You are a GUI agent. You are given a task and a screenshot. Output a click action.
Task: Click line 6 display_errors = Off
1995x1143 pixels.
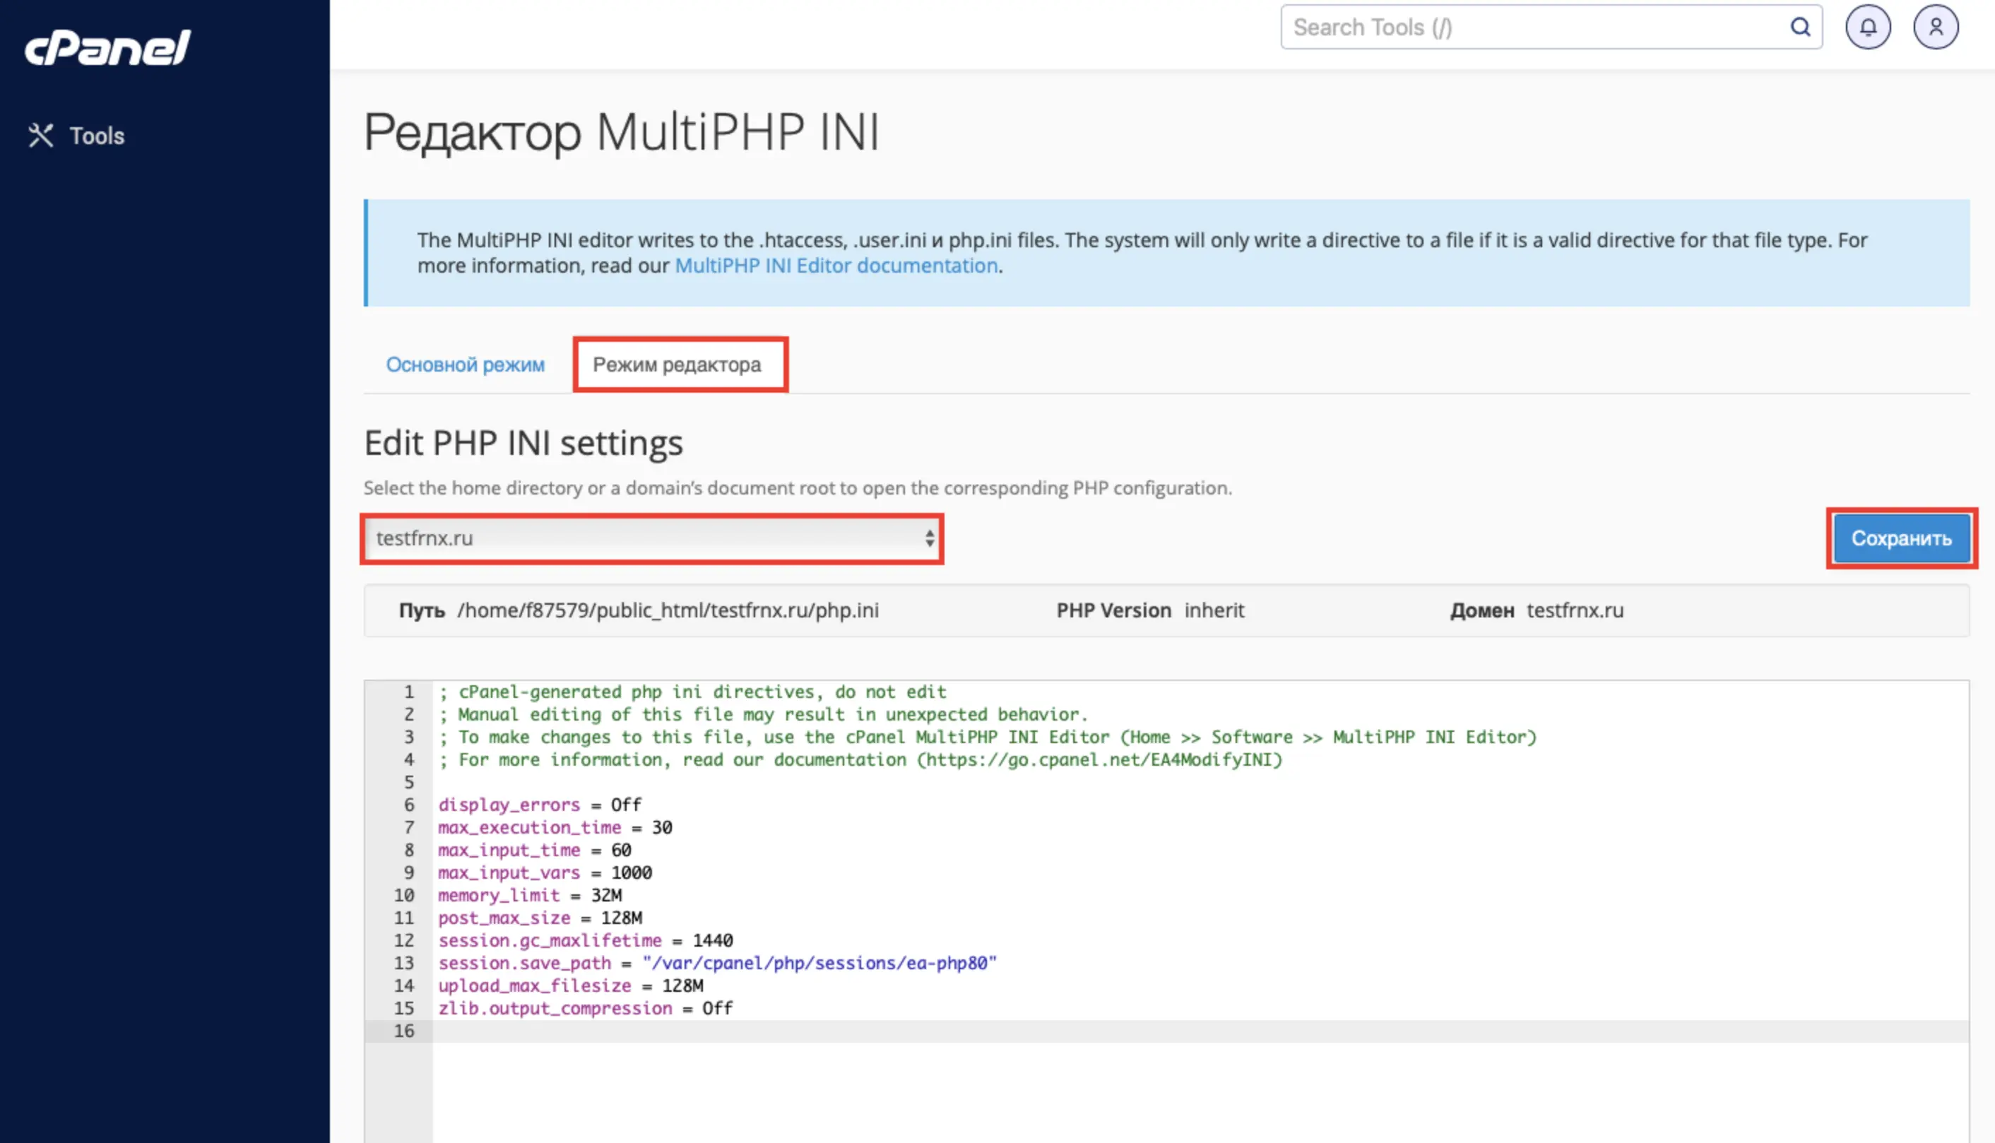point(540,805)
